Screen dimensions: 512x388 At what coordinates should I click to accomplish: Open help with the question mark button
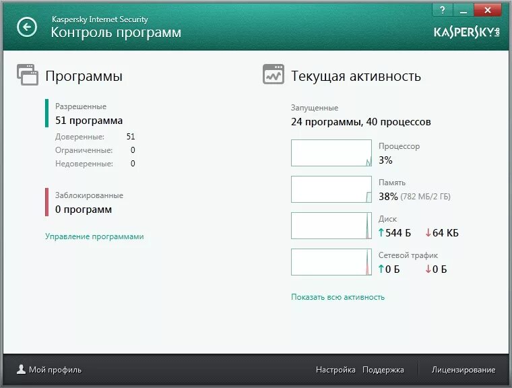coord(443,10)
